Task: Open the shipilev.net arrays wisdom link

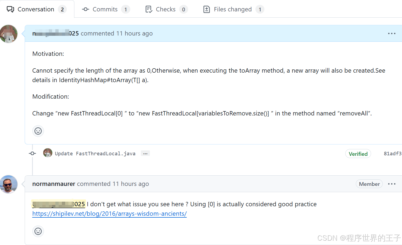Action: [109, 214]
